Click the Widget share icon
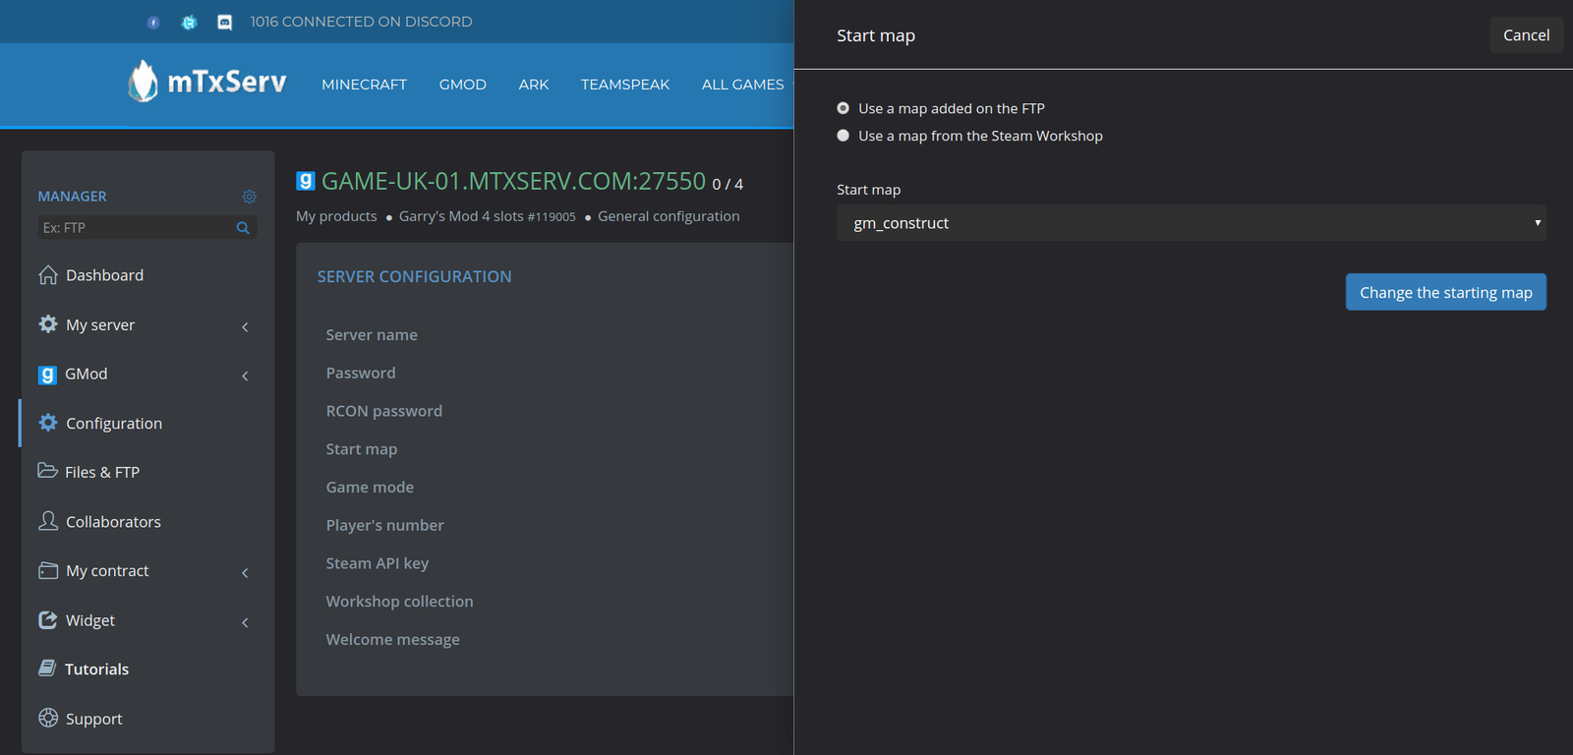The width and height of the screenshot is (1573, 755). (48, 619)
